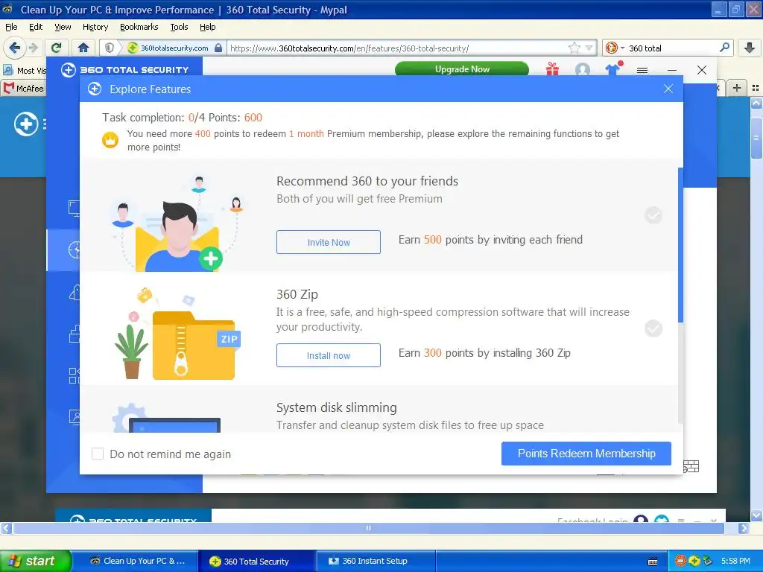This screenshot has height=572, width=763.
Task: Click the URL address bar field
Action: [x=398, y=48]
